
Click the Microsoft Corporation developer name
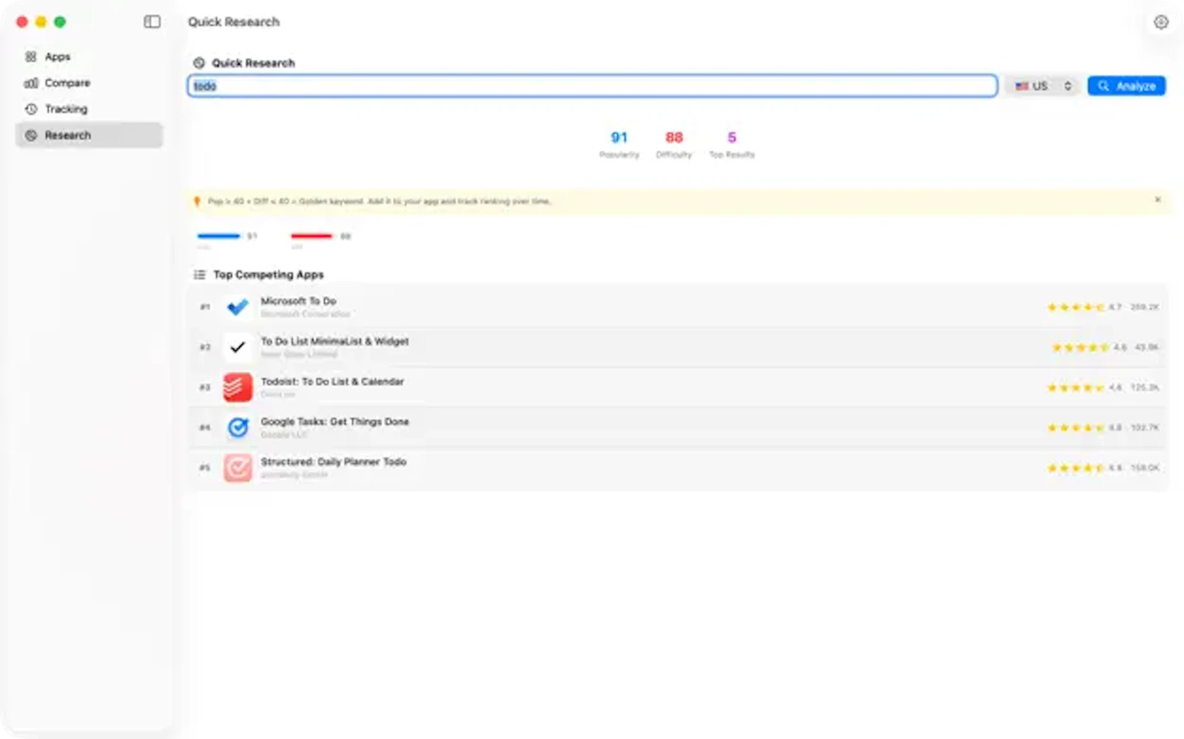tap(305, 314)
